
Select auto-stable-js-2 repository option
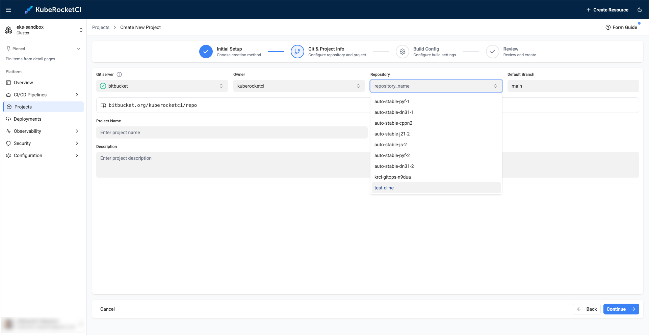[436, 145]
